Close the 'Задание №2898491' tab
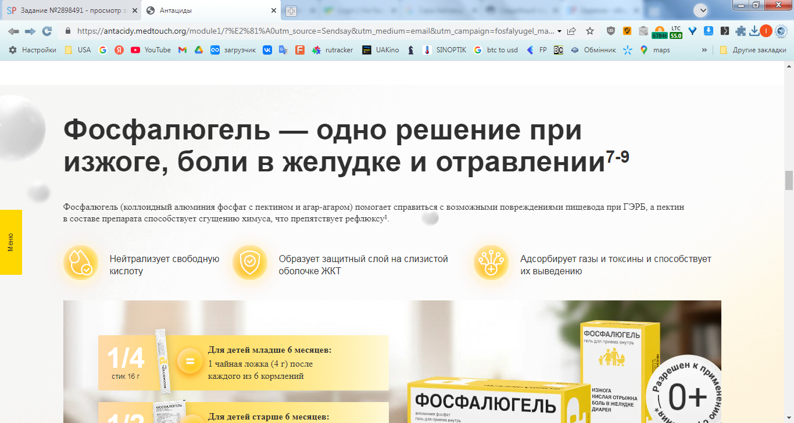Image resolution: width=794 pixels, height=423 pixels. point(134,10)
